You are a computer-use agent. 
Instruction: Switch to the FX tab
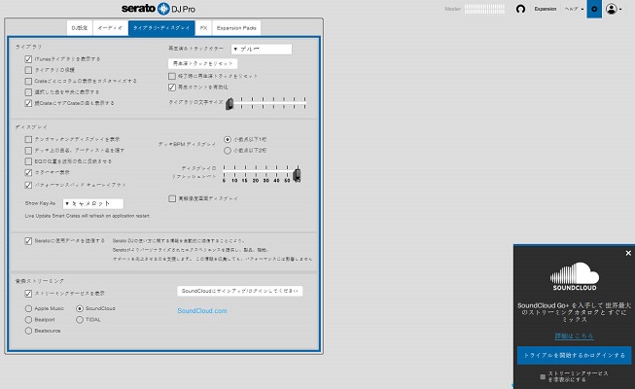[203, 28]
